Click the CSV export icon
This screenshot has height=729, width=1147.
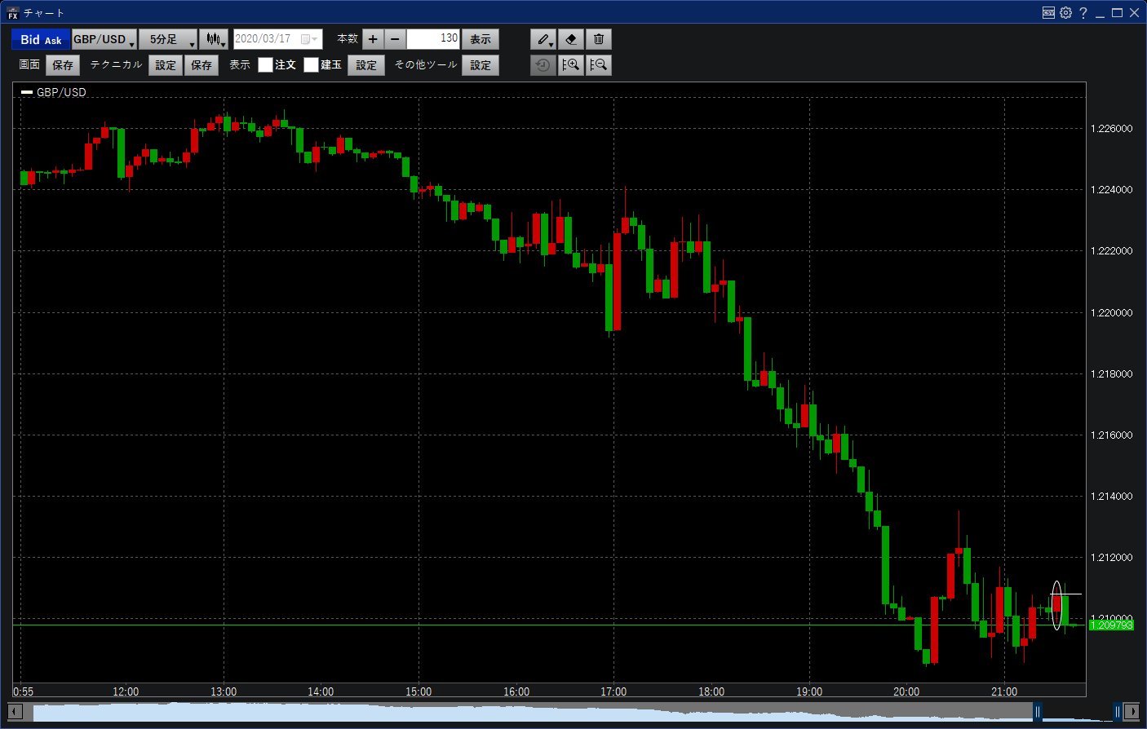(1048, 12)
